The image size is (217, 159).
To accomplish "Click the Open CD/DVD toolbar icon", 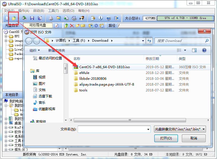I will [x=24, y=18].
